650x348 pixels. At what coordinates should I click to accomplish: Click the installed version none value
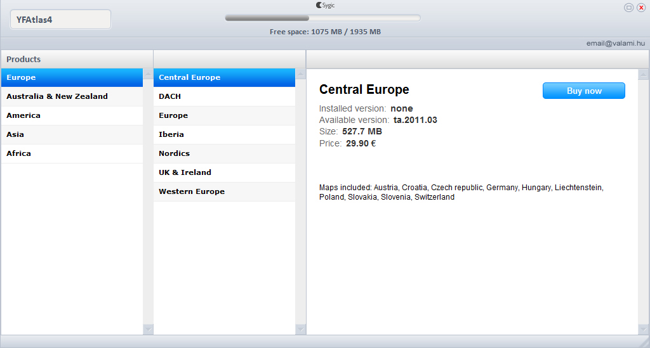click(401, 108)
